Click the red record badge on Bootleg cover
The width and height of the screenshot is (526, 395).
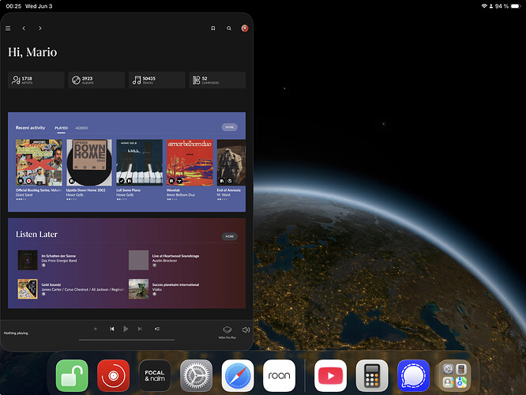[28, 181]
